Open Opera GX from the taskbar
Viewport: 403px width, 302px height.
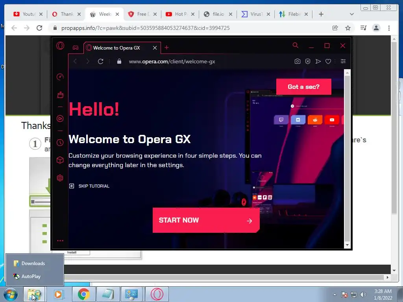pos(157,294)
